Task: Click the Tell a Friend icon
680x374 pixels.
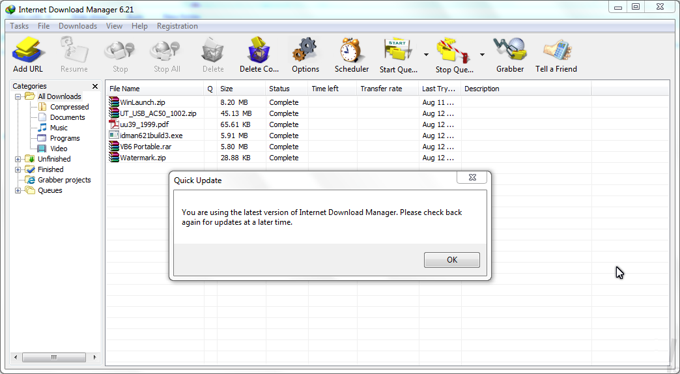Action: (557, 51)
